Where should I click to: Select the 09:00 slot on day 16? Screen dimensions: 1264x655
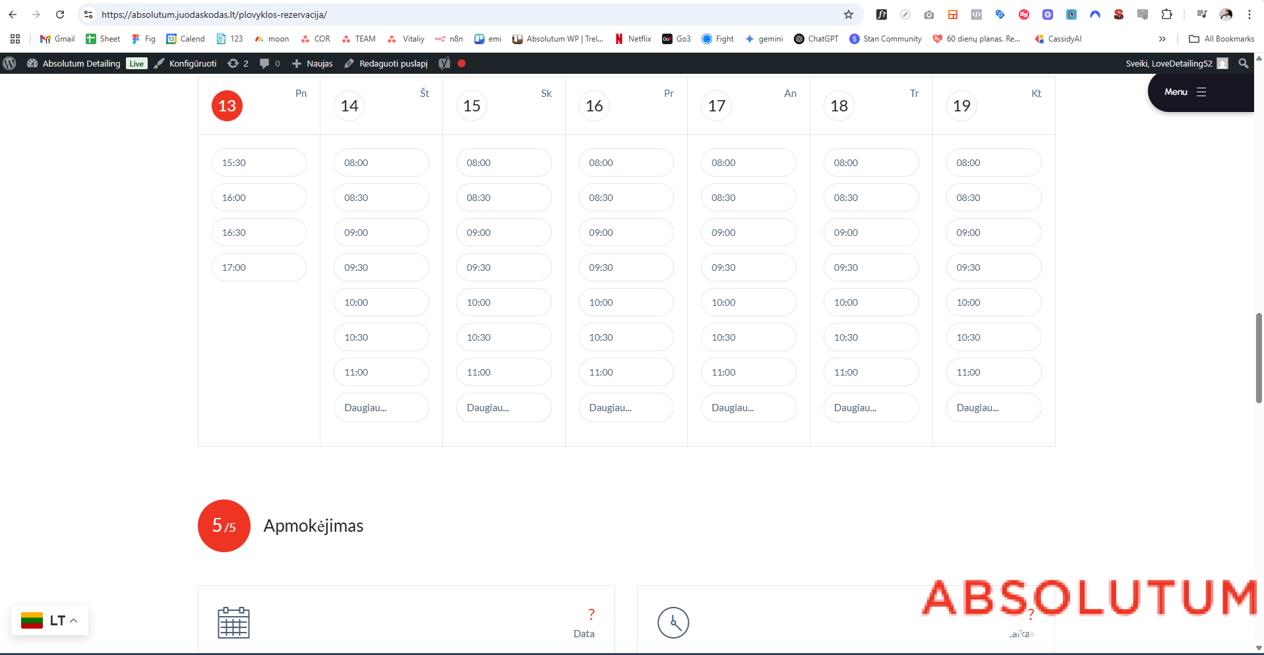click(626, 233)
